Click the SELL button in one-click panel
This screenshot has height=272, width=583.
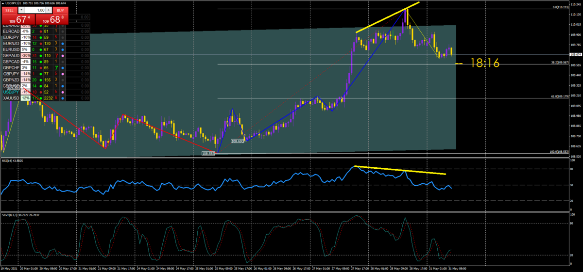tap(10, 10)
